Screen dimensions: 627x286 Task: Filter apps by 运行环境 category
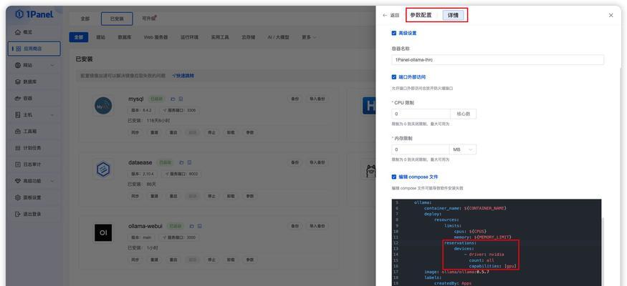pos(189,37)
